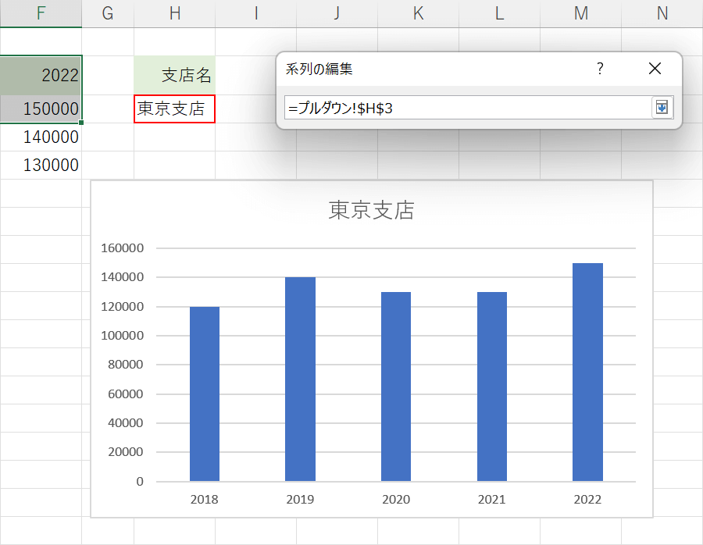Image resolution: width=703 pixels, height=545 pixels.
Task: Select column F header
Action: tap(41, 13)
